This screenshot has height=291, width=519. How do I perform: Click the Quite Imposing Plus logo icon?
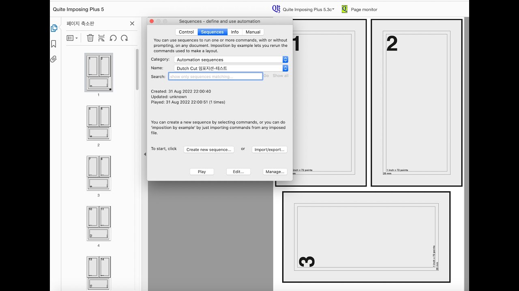pos(276,9)
